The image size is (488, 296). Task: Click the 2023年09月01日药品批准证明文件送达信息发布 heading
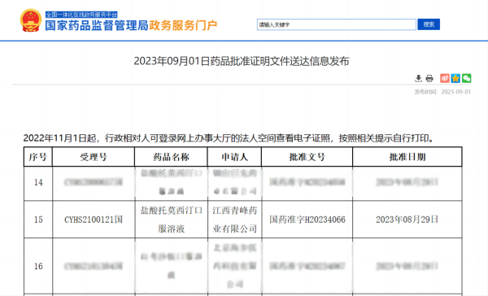click(242, 61)
